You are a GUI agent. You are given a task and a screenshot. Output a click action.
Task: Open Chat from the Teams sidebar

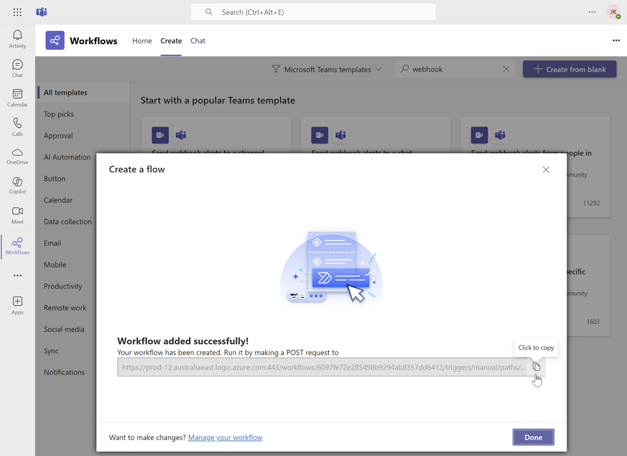pyautogui.click(x=17, y=68)
